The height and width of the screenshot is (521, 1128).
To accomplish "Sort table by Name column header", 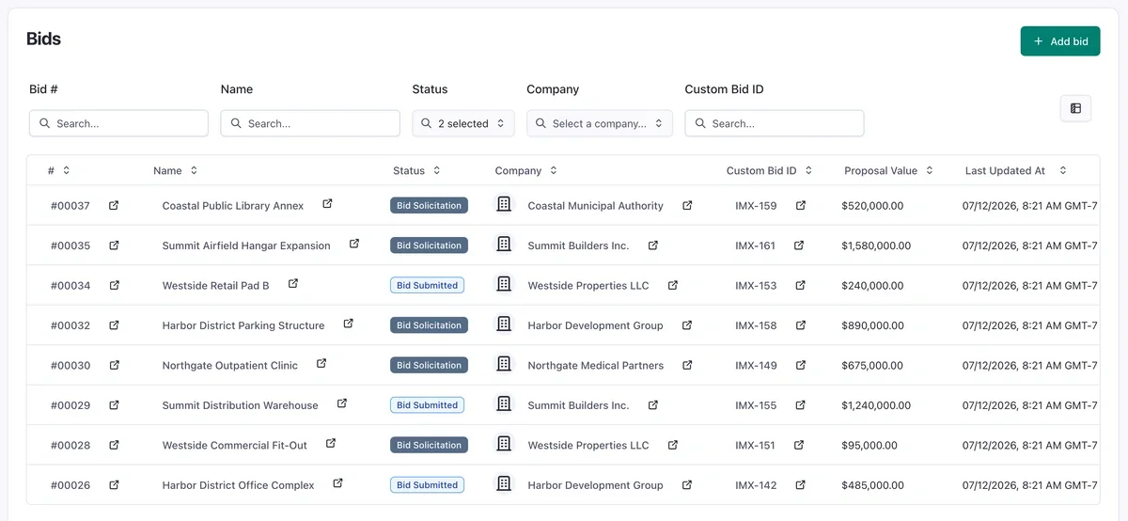I will pyautogui.click(x=176, y=170).
